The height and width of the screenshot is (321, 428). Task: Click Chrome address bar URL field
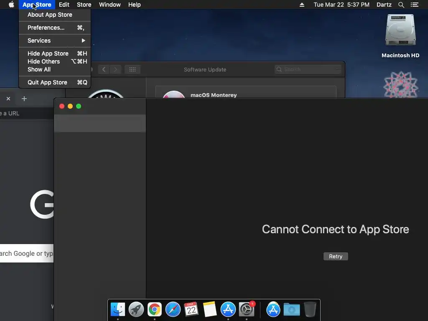27,113
